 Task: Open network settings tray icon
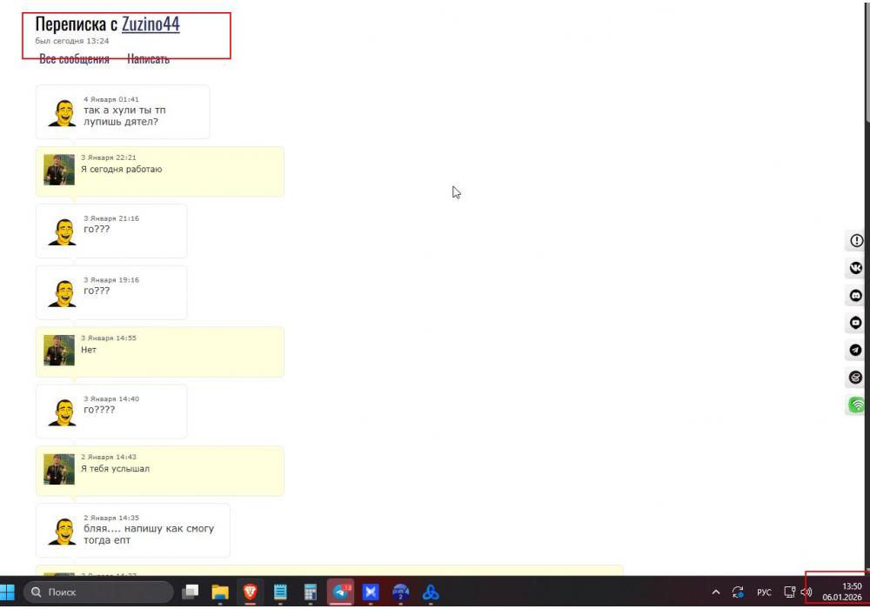coord(789,592)
